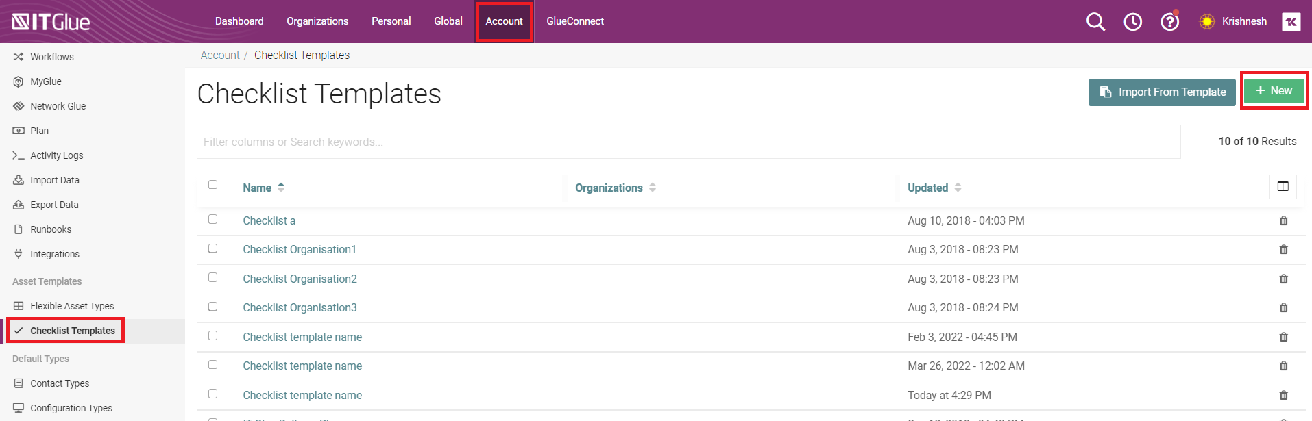Tick the checkbox next to Checklist Organisation3
The height and width of the screenshot is (421, 1312).
coord(212,307)
